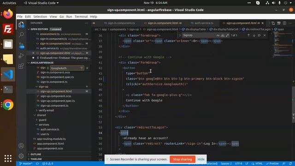Open sign-up.component.scss in explorer tree
Viewport: 295px width, 166px height.
pyautogui.click(x=55, y=96)
